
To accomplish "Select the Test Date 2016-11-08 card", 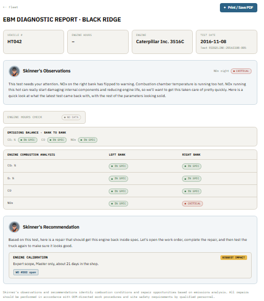I will point(227,42).
